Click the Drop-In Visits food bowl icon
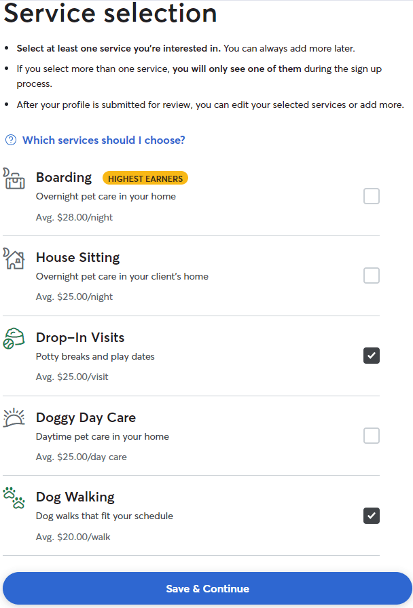The width and height of the screenshot is (413, 608). coord(14,338)
